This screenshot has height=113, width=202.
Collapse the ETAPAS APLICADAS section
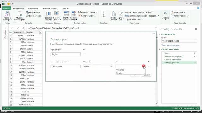tap(160, 49)
